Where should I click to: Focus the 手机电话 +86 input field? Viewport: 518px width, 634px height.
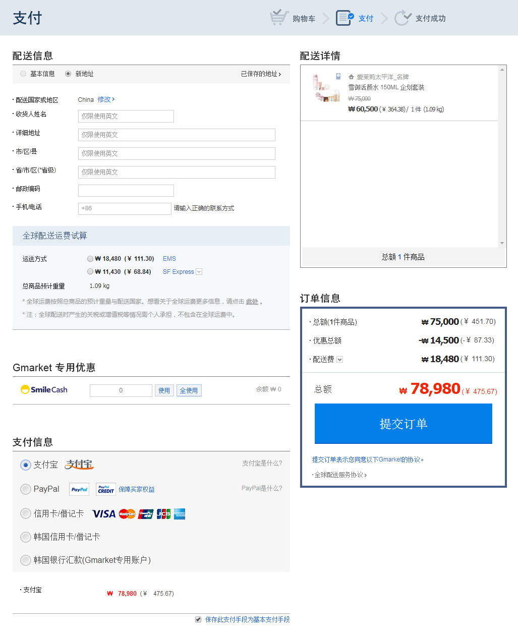[x=125, y=208]
